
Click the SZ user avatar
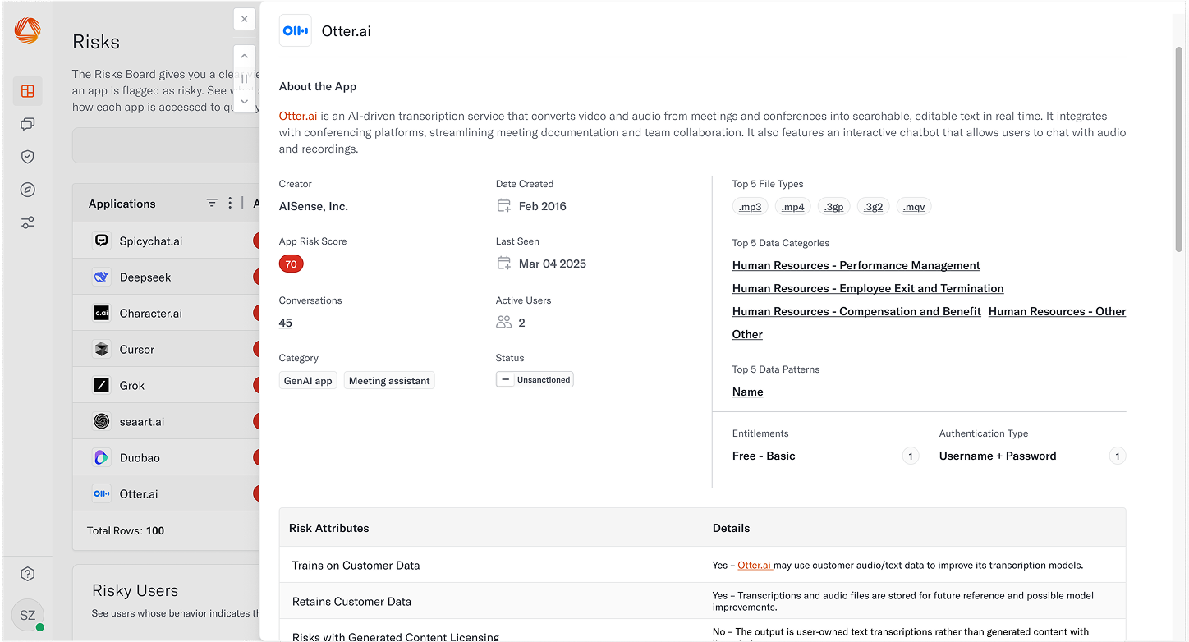[28, 615]
